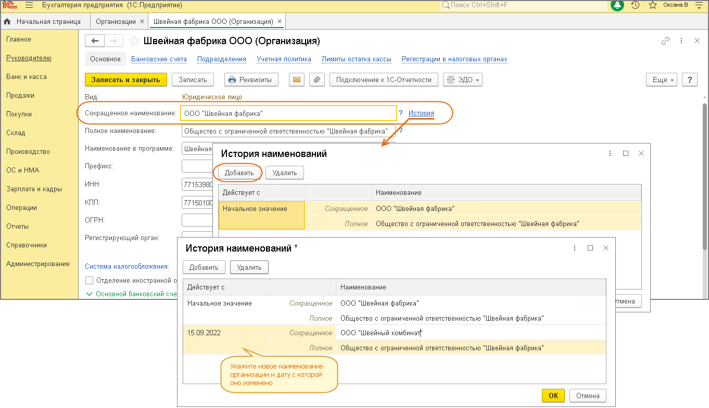Maximize the unmodified История наименований dialog
The height and width of the screenshot is (408, 709).
point(626,153)
